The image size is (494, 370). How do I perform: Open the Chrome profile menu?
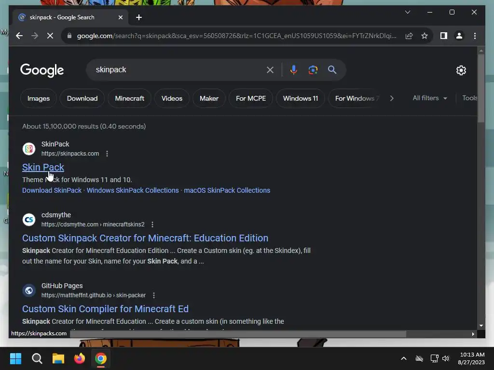pos(459,36)
